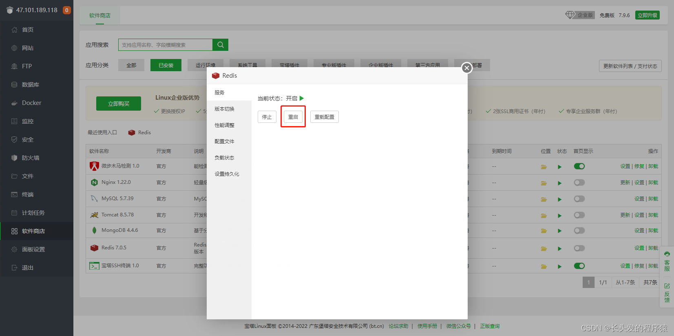Click the status play icon for MongoDB
The image size is (674, 336).
click(x=559, y=231)
